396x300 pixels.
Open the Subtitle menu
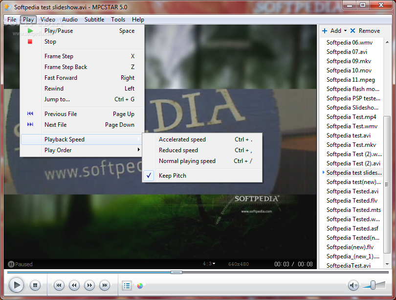(94, 20)
